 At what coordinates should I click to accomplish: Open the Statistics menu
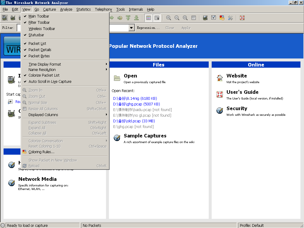click(x=83, y=9)
